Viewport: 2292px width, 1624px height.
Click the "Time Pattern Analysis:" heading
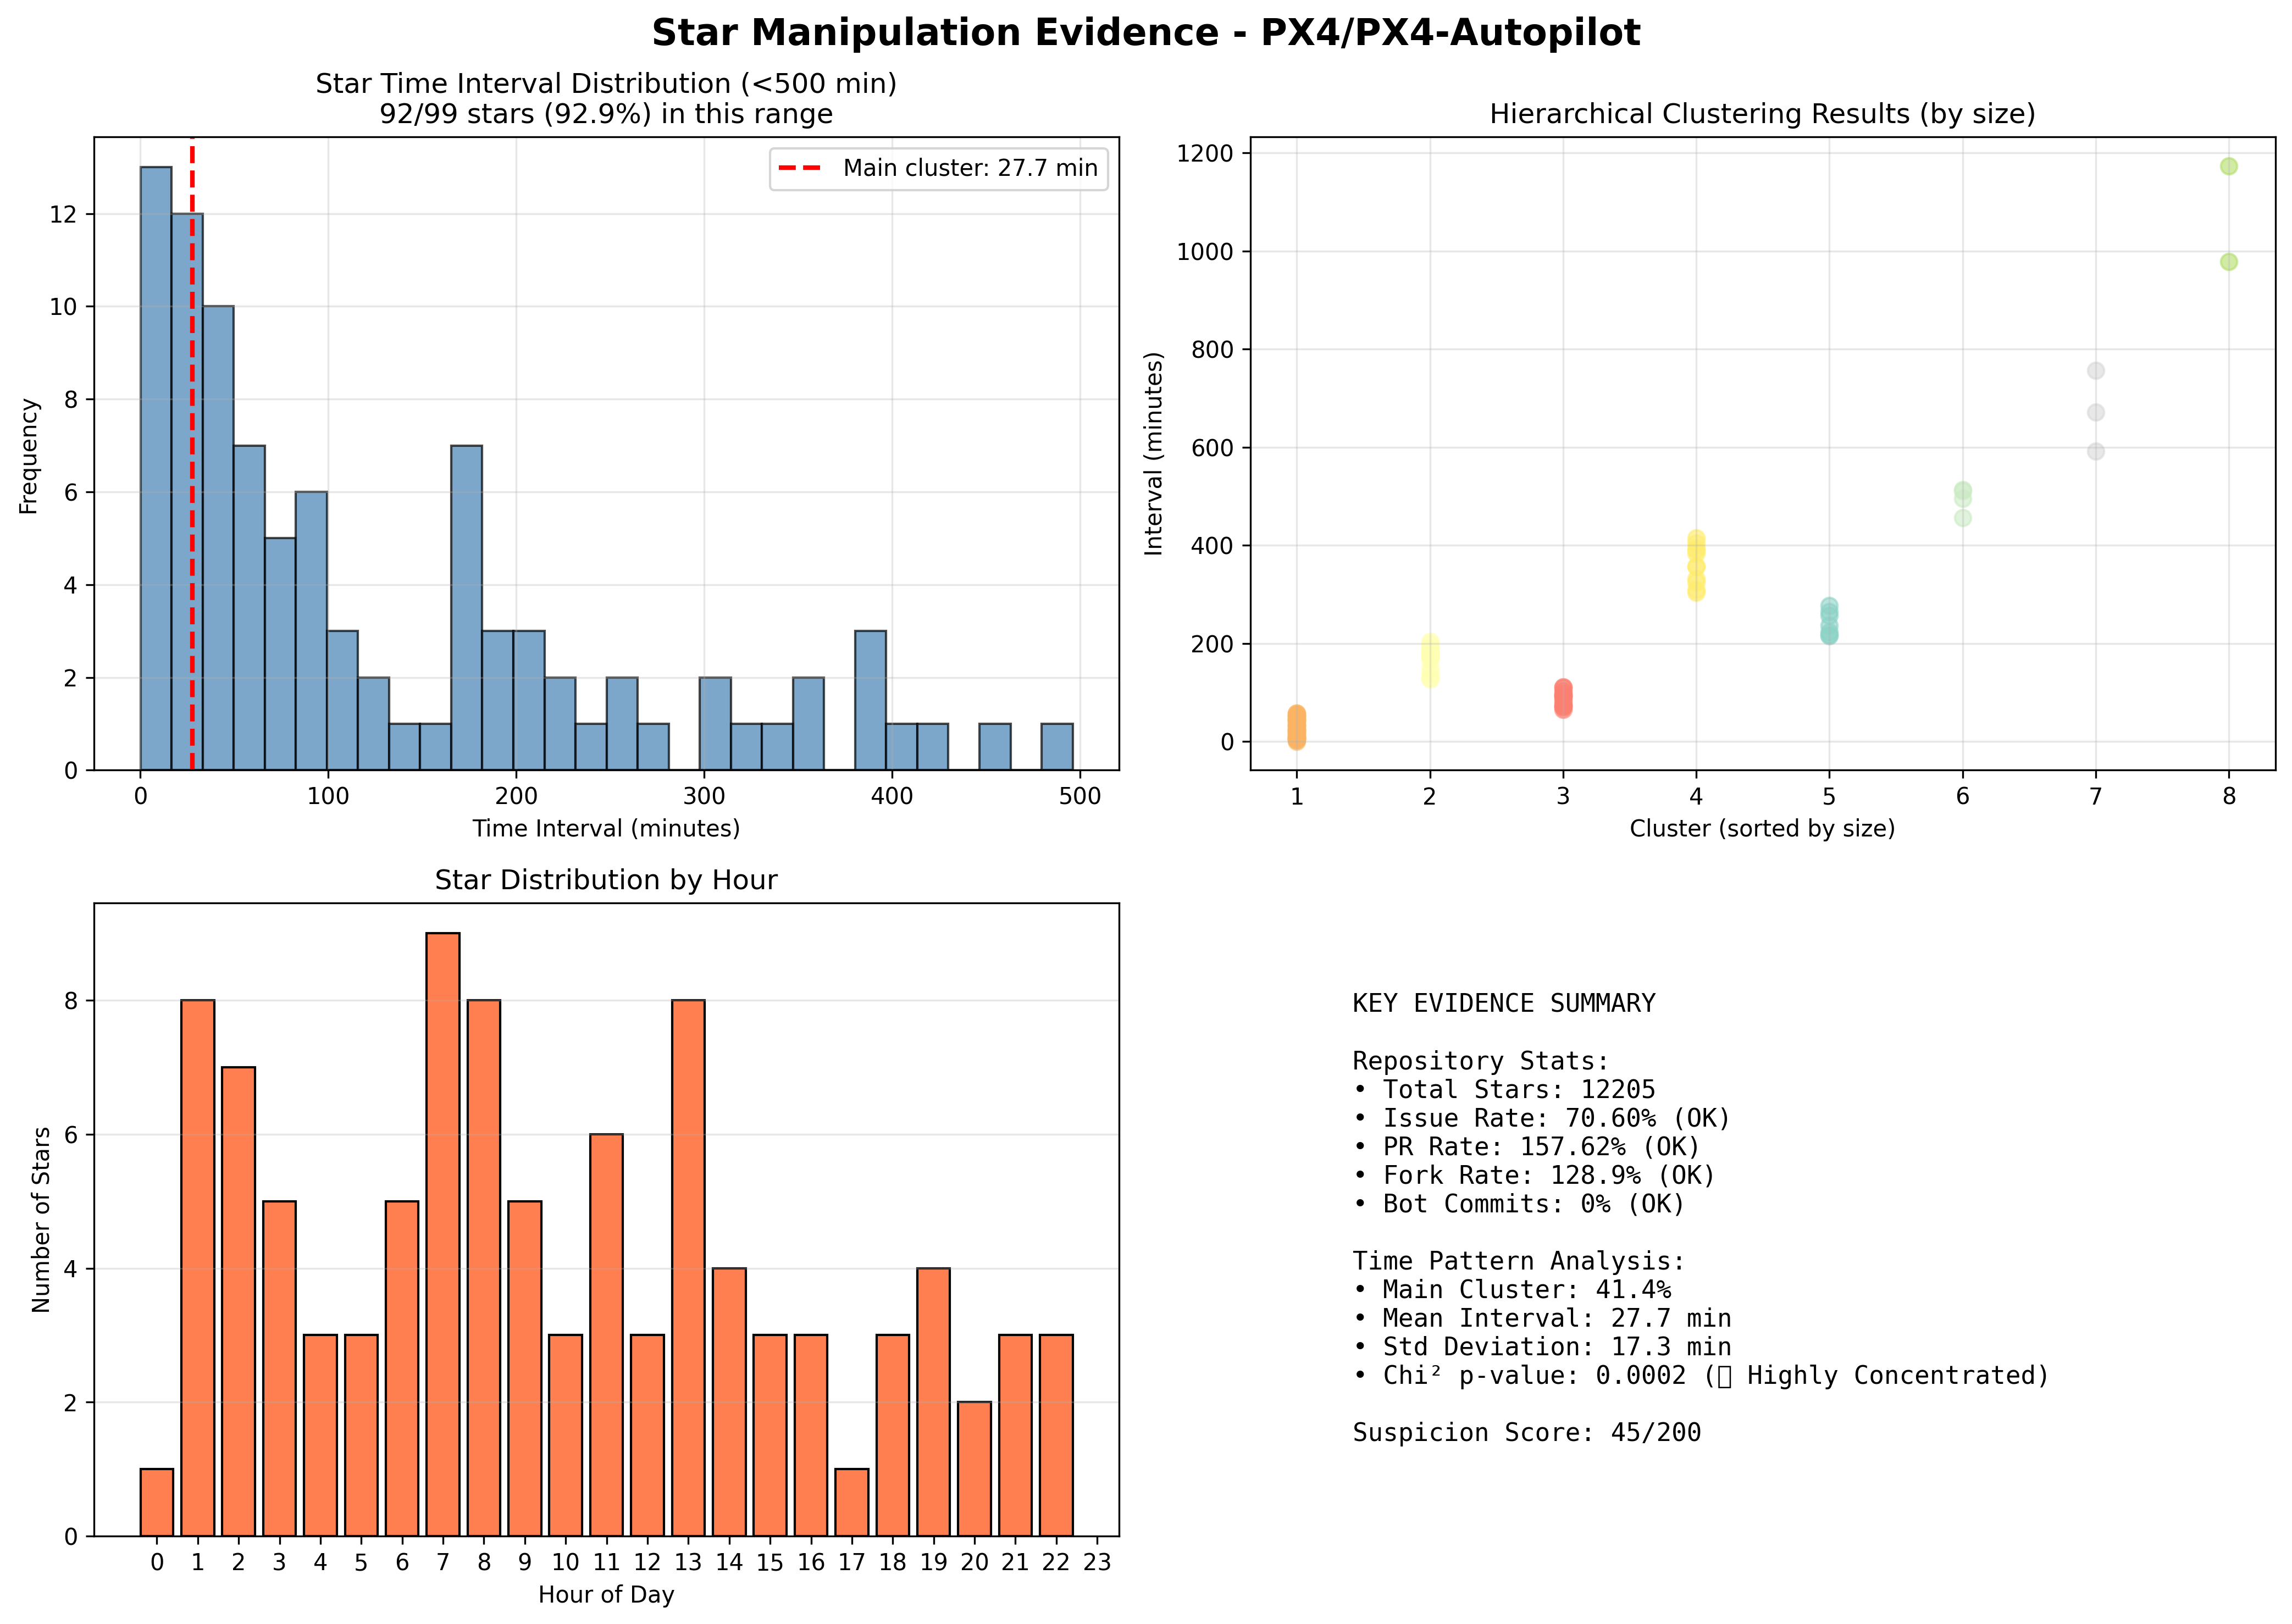tap(1519, 1261)
